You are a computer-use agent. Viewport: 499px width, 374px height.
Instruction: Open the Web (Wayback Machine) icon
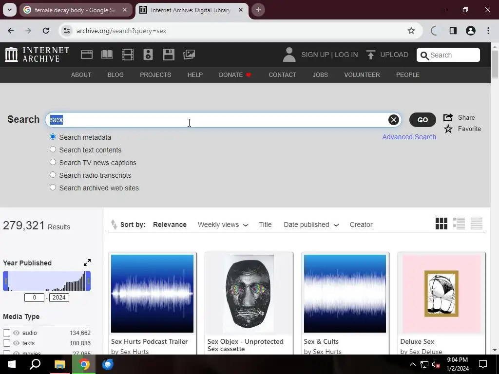(x=87, y=55)
